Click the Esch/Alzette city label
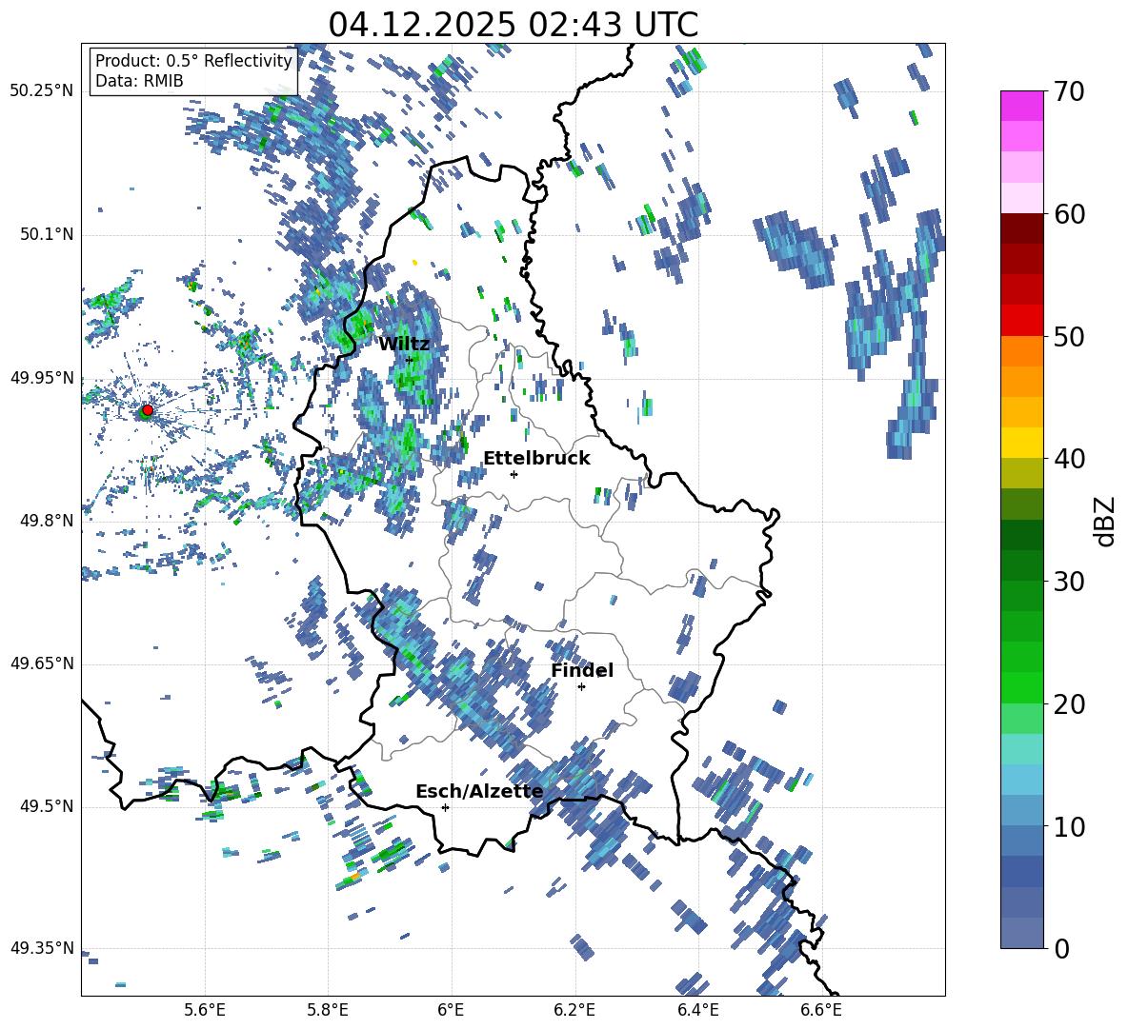This screenshot has width=1128, height=1029. (x=479, y=792)
